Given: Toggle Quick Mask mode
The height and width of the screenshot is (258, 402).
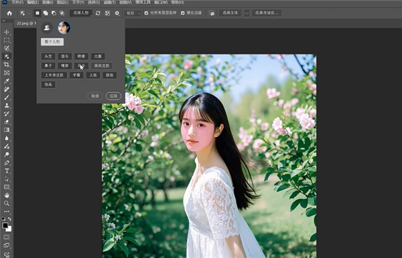Looking at the screenshot, I should click(7, 237).
